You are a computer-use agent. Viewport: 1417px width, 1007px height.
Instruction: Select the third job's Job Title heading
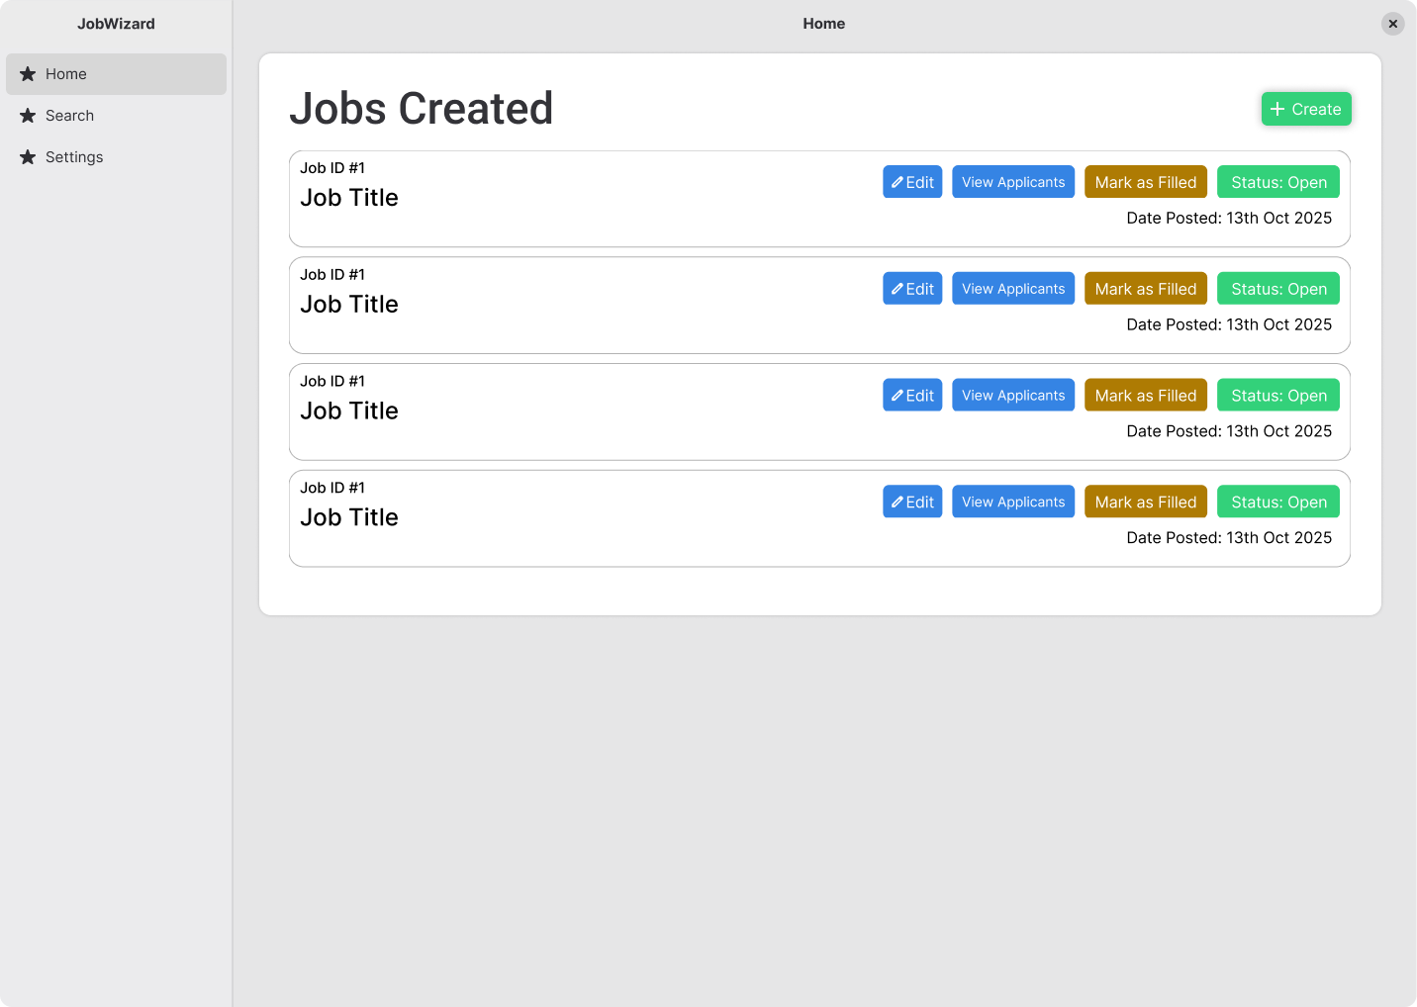(x=349, y=412)
